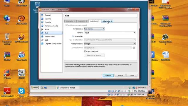Switch to Adaptador 4 tab
The width and height of the screenshot is (188, 106).
point(107,21)
